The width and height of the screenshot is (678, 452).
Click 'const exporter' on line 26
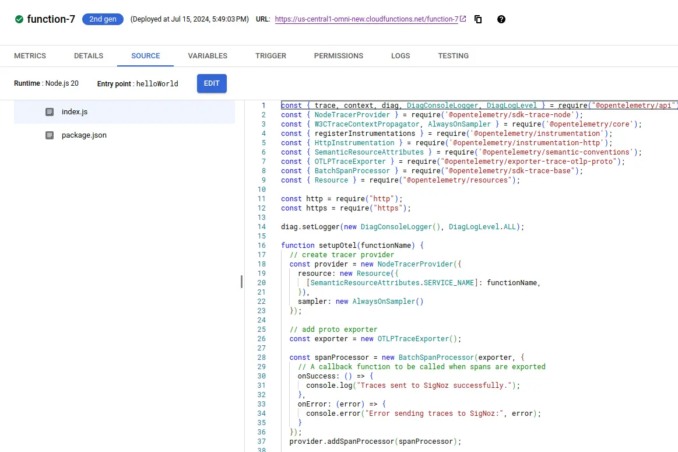click(319, 339)
